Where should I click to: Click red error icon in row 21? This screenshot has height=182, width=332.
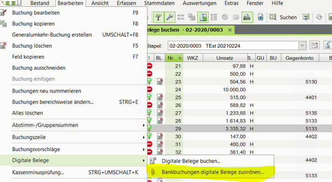(149, 66)
